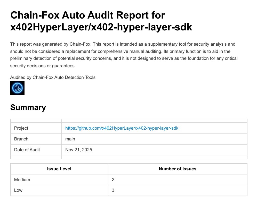Select the 'Project' label cell
This screenshot has height=201, width=257.
pyautogui.click(x=36, y=128)
